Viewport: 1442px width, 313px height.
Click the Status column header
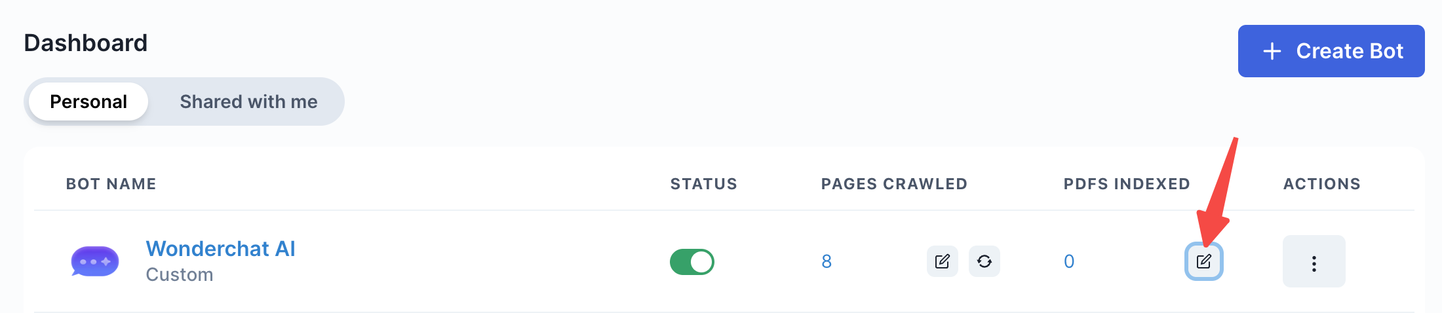click(x=703, y=184)
